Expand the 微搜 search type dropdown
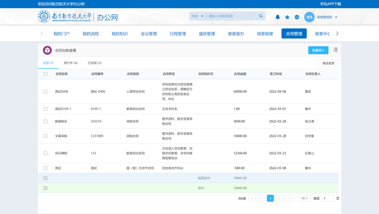379x214 pixels. pyautogui.click(x=198, y=16)
